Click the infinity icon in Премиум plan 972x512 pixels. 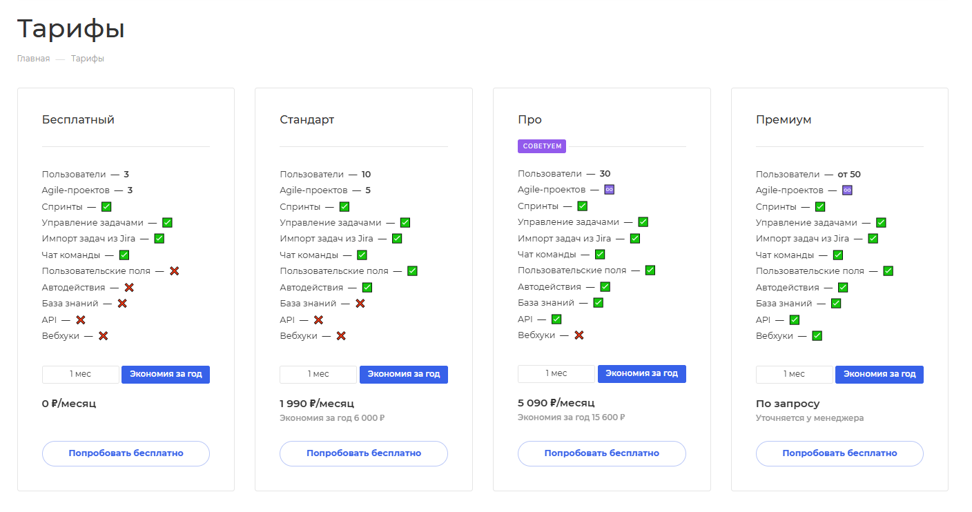tap(847, 190)
